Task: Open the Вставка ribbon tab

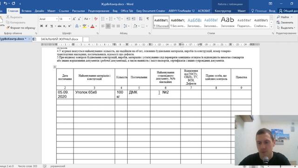Action: (x=27, y=11)
